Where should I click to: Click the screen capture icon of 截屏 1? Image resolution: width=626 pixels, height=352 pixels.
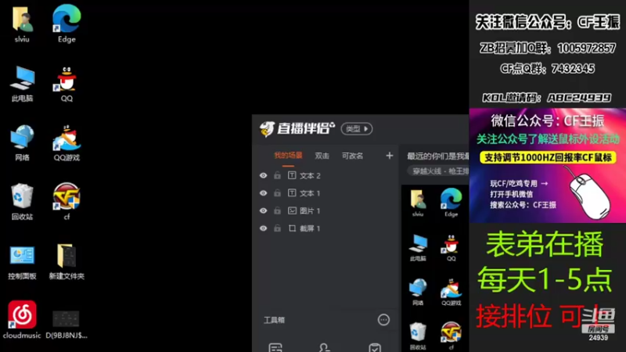[292, 228]
